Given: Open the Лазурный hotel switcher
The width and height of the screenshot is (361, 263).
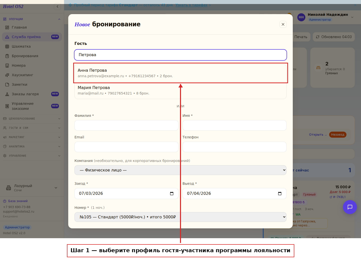Looking at the screenshot, I should (32, 188).
